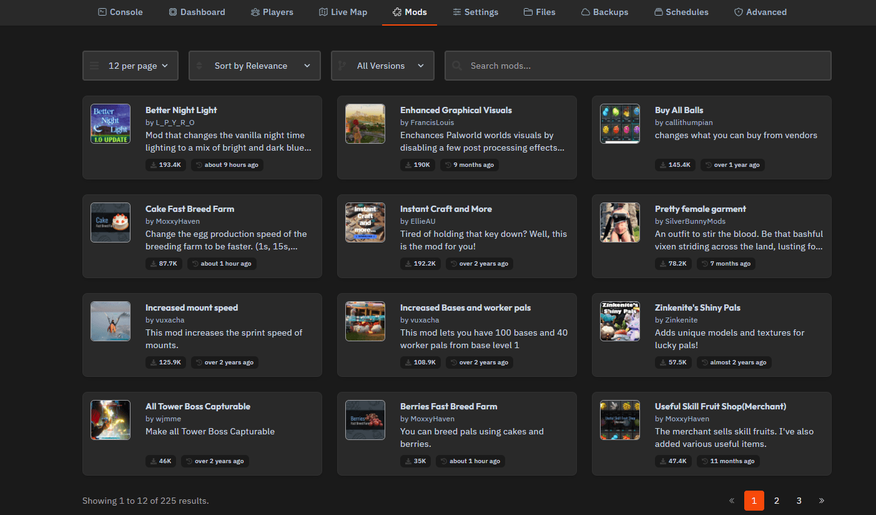
Task: Open the Dashboard tab
Action: pos(197,12)
